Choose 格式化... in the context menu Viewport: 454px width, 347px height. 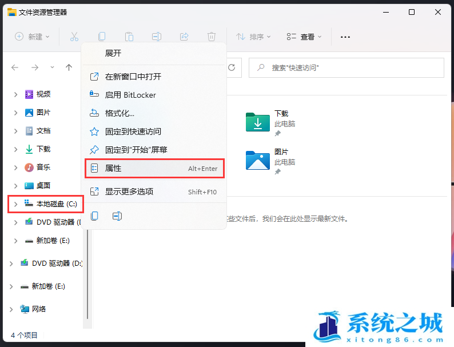pyautogui.click(x=154, y=113)
